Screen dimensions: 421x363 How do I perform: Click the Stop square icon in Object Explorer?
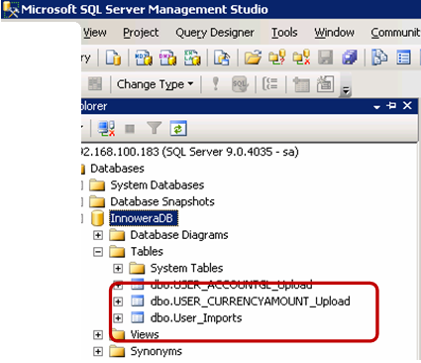click(x=130, y=129)
